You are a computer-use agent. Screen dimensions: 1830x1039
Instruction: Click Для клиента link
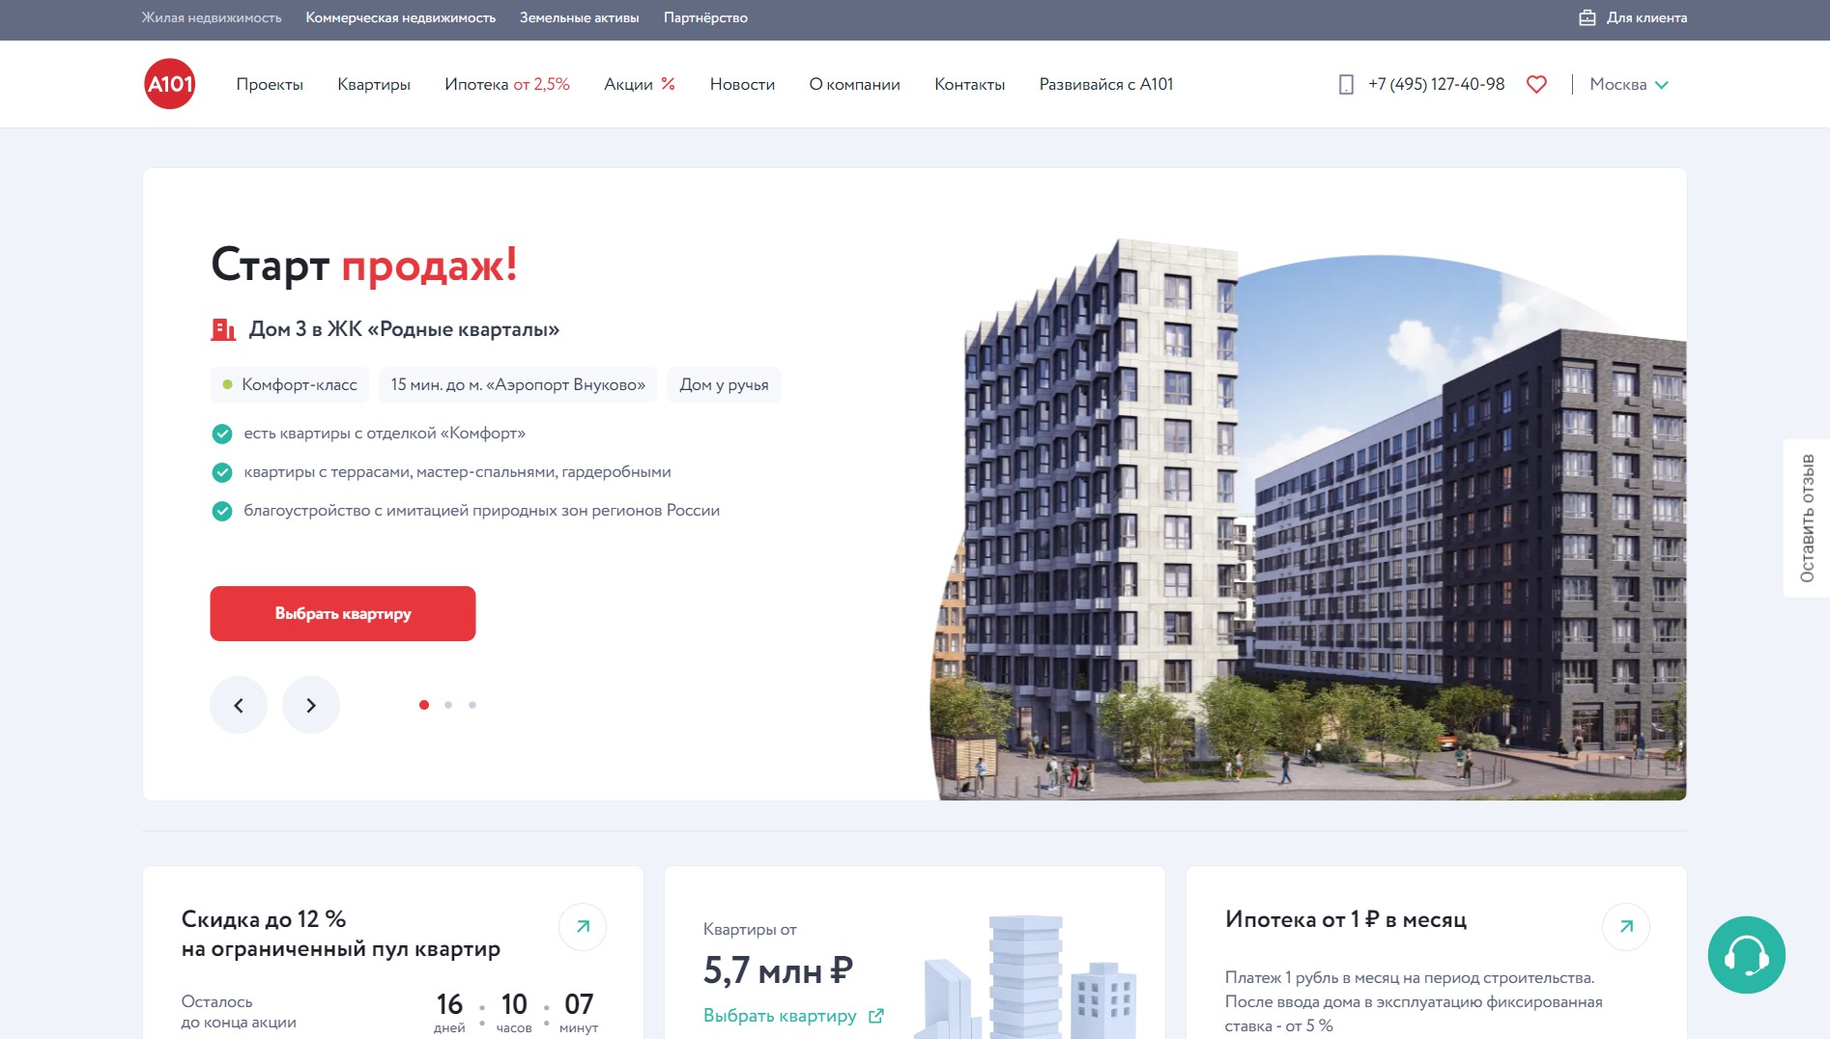(x=1646, y=17)
